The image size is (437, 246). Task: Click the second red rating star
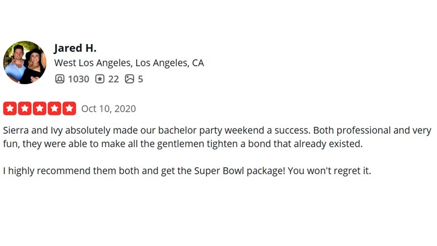point(25,108)
